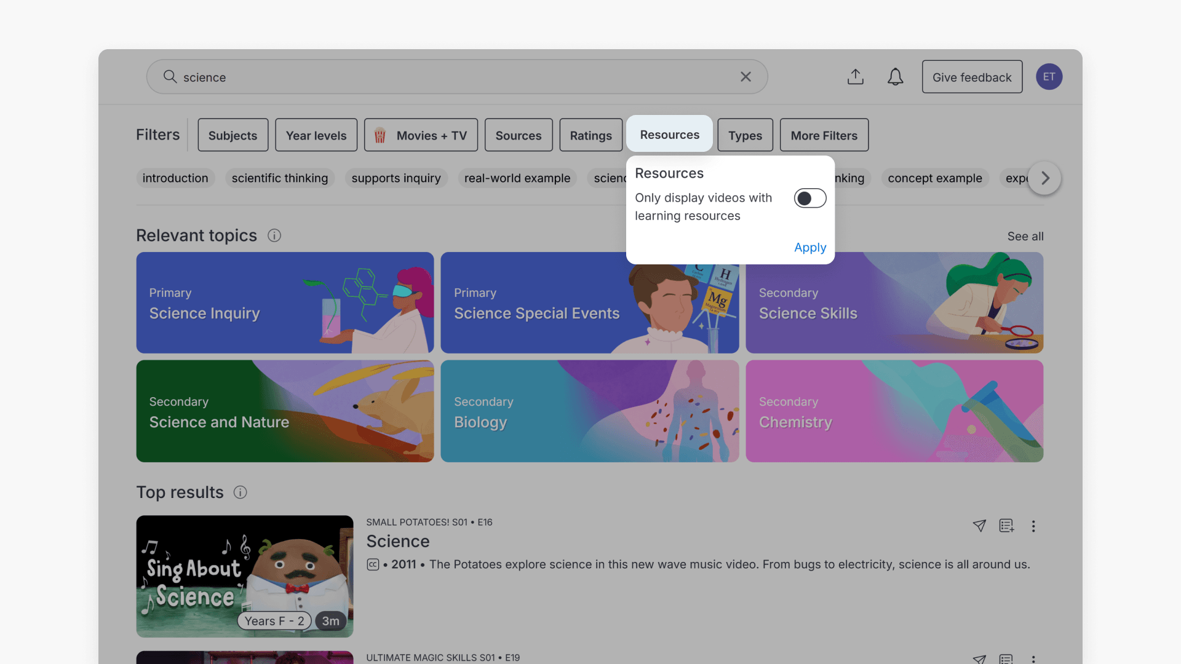This screenshot has width=1181, height=664.
Task: Open the Movies + TV filter
Action: pyautogui.click(x=421, y=135)
